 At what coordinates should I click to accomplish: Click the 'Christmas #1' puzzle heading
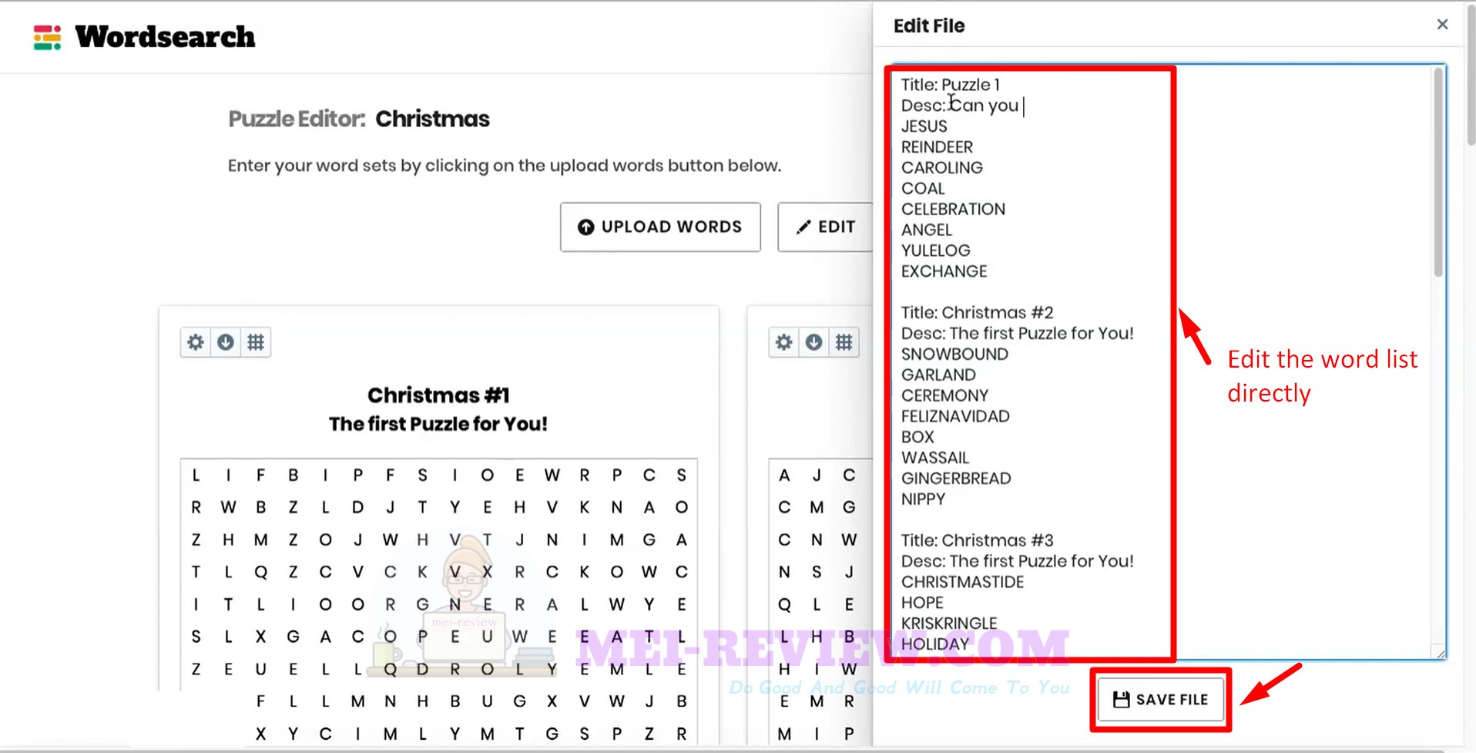coord(438,395)
